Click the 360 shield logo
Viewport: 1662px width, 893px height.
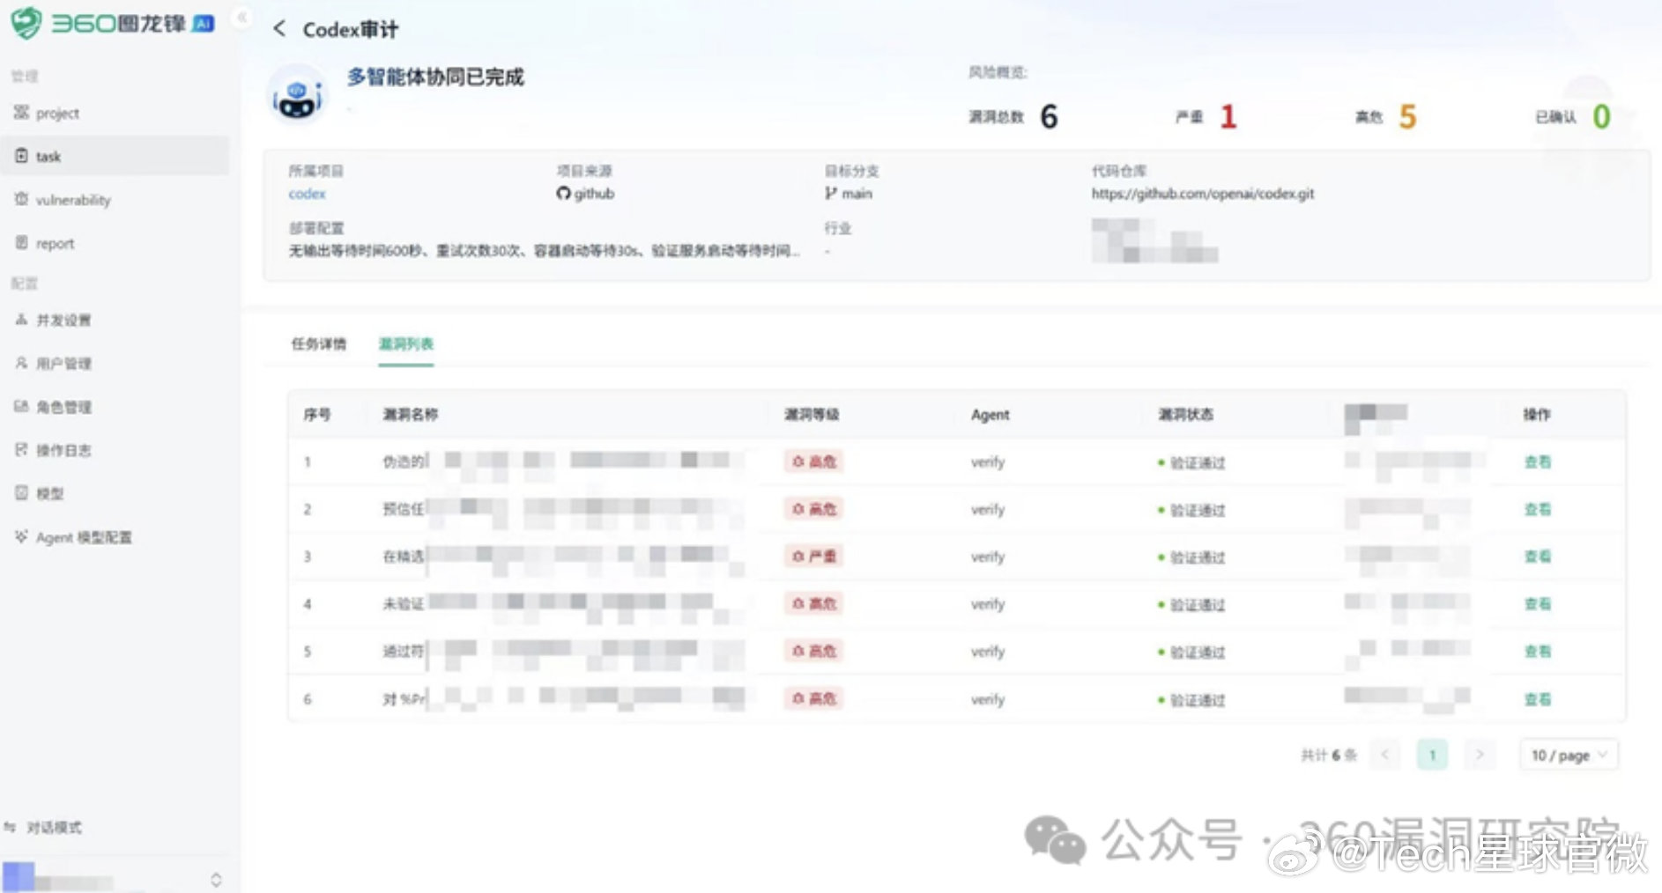tap(26, 23)
